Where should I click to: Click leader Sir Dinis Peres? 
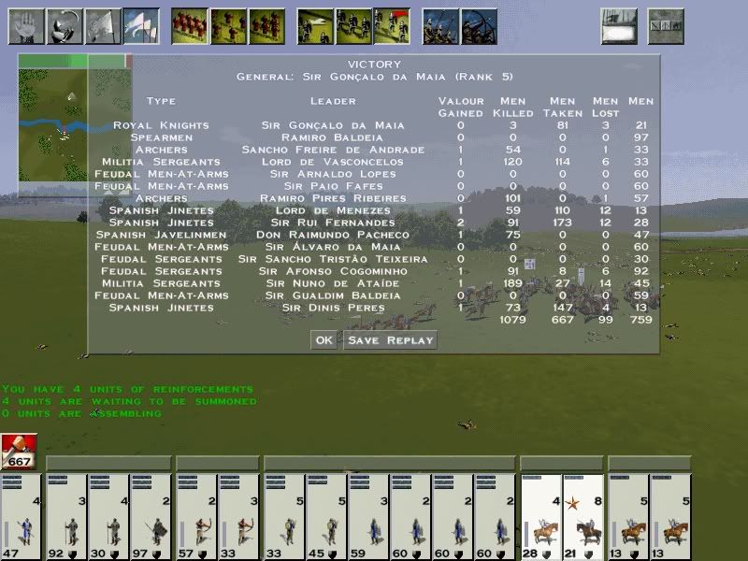tap(333, 309)
